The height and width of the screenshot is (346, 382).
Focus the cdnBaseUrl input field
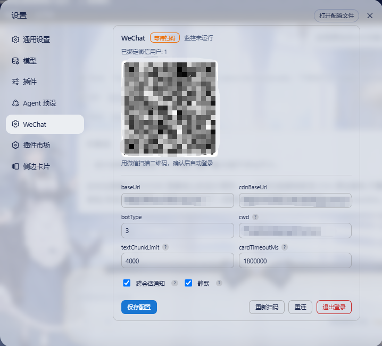[295, 200]
